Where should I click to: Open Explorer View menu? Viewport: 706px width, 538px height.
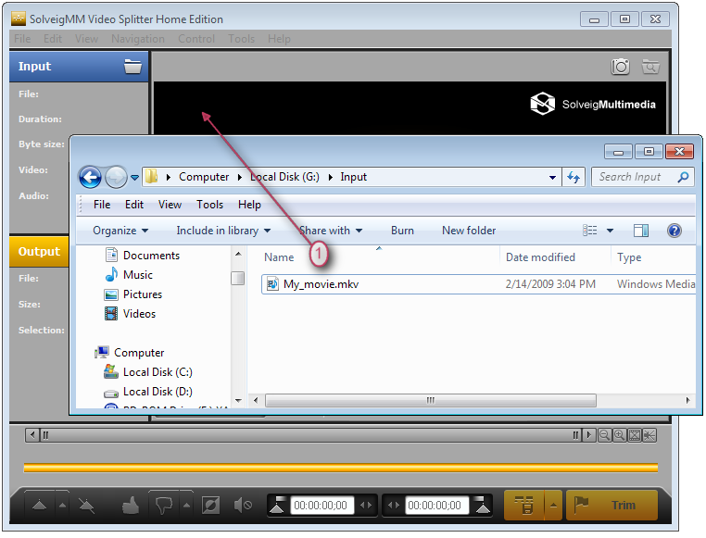170,205
